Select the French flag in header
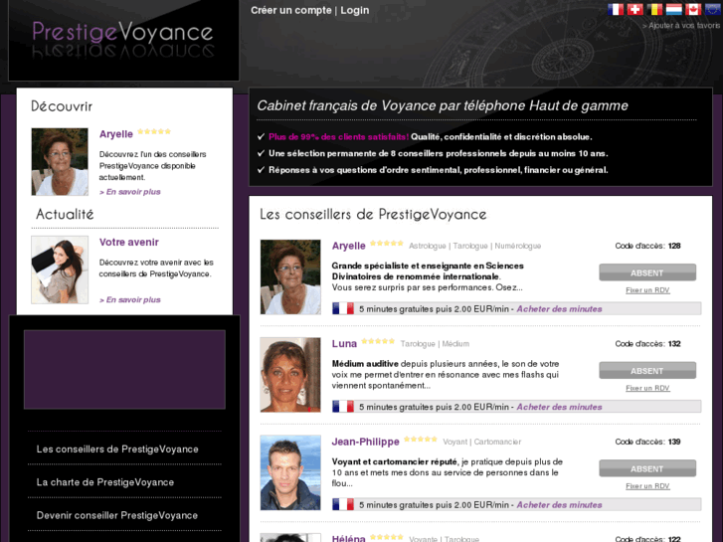 click(x=616, y=9)
